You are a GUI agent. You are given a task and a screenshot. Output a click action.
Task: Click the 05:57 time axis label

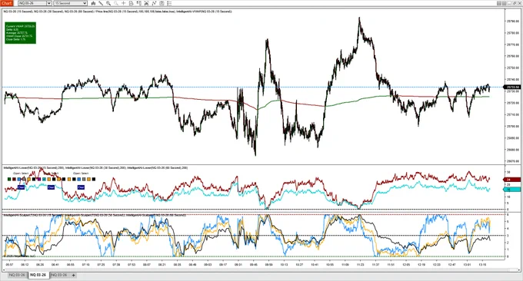point(10,265)
